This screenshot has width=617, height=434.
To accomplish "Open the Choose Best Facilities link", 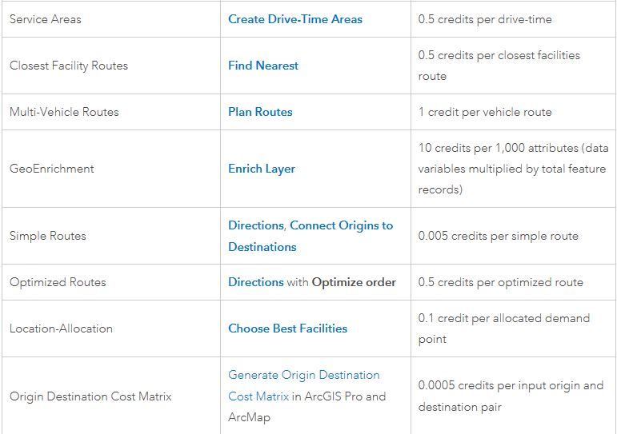I will click(x=287, y=328).
